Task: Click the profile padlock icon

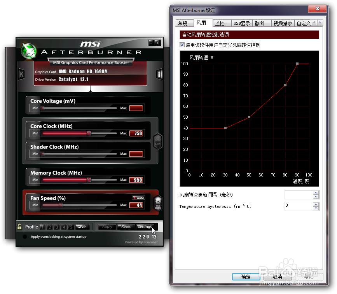Action: [x=19, y=227]
